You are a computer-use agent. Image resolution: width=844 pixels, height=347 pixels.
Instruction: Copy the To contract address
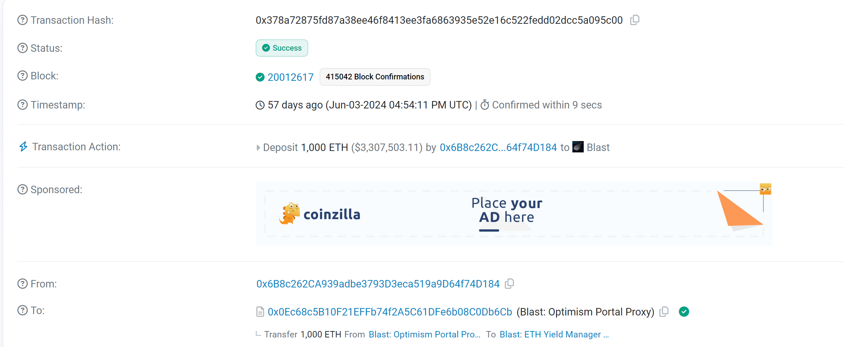[x=664, y=312]
